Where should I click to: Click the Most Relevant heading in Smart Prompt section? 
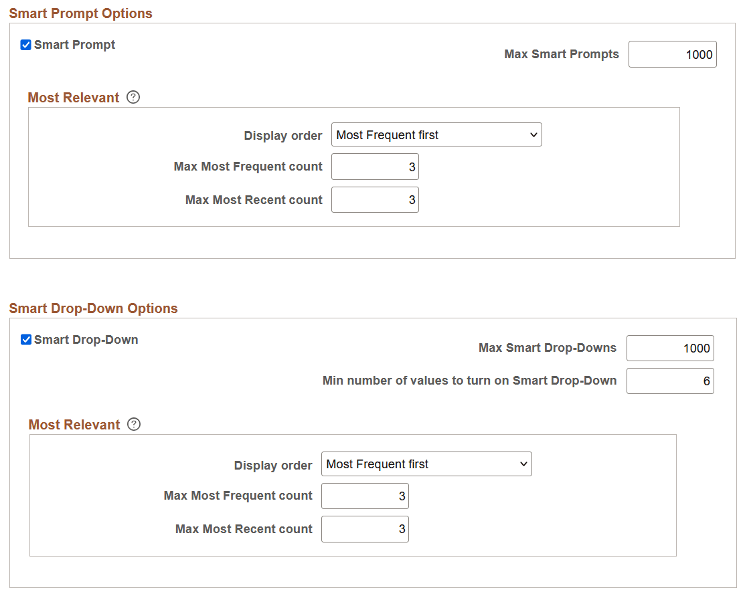(x=74, y=97)
